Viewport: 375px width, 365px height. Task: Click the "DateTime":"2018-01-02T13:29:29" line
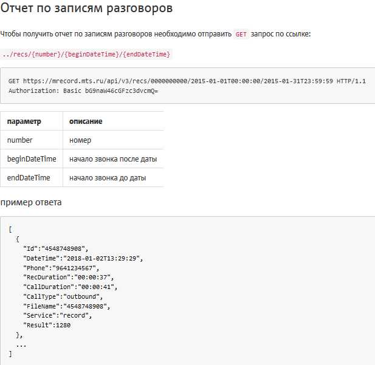click(83, 258)
